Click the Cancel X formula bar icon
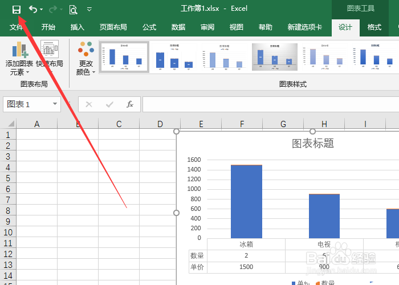 pos(89,104)
